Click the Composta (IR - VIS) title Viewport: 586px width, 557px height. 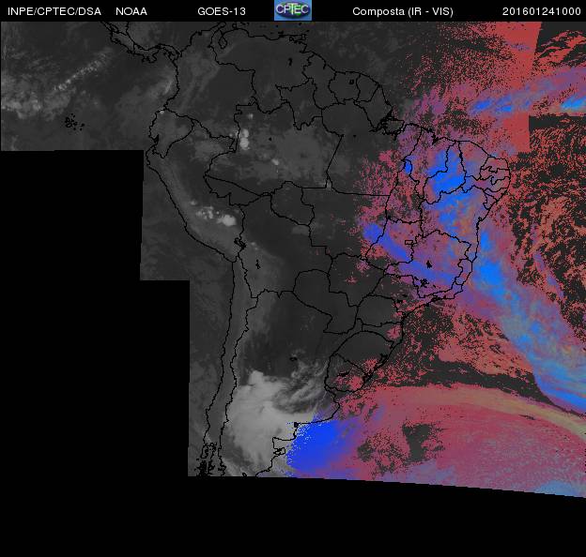click(x=403, y=11)
